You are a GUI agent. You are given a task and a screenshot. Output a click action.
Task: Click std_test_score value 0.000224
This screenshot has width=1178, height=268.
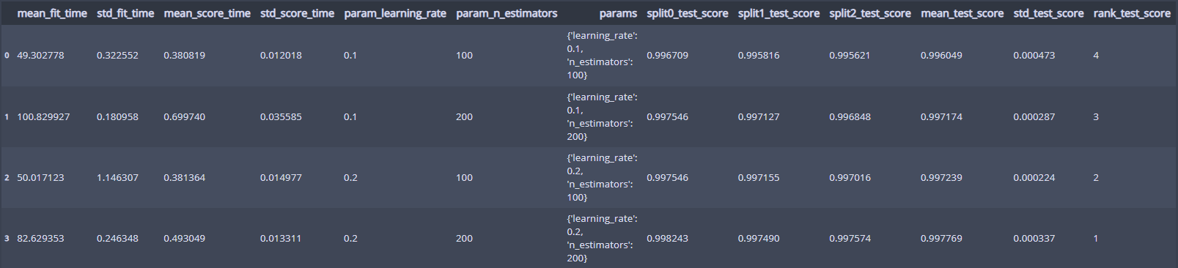pyautogui.click(x=1034, y=178)
